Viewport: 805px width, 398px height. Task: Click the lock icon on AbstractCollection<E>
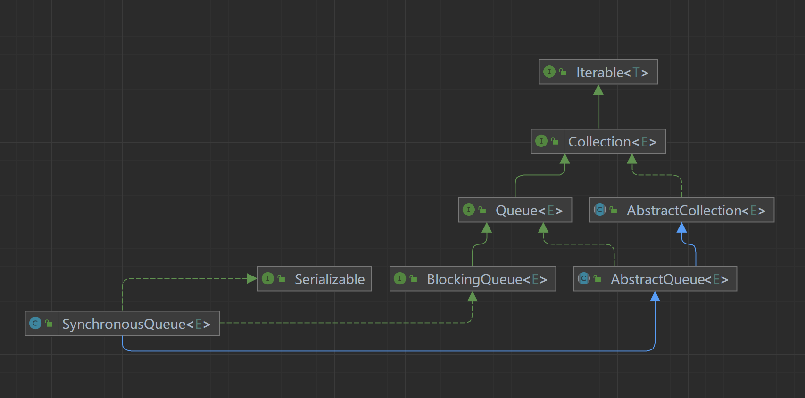613,210
